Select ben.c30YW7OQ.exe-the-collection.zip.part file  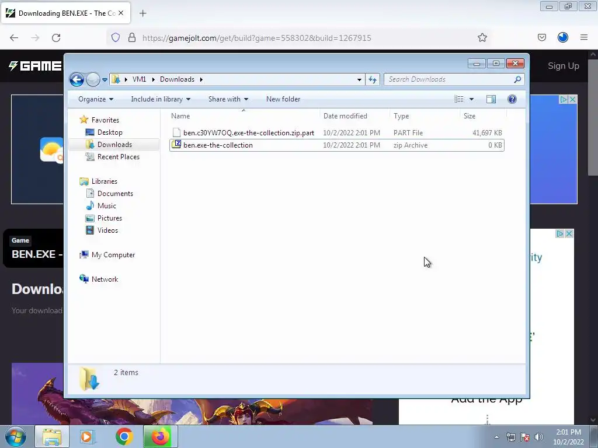337,133
